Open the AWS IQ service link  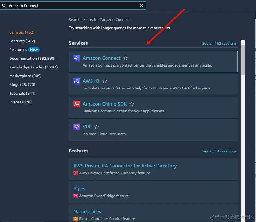coord(91,81)
